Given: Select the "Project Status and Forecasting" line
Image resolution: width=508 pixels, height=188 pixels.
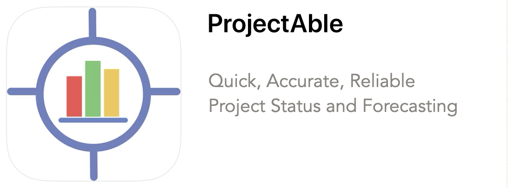Looking at the screenshot, I should click(x=333, y=106).
